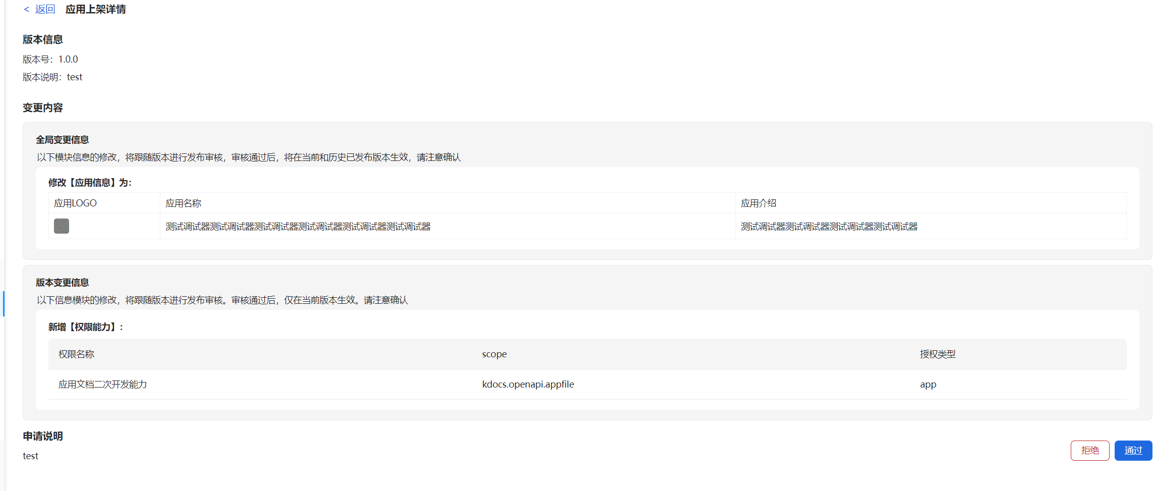Click the 申请说明 section heading
The width and height of the screenshot is (1155, 491).
point(43,436)
